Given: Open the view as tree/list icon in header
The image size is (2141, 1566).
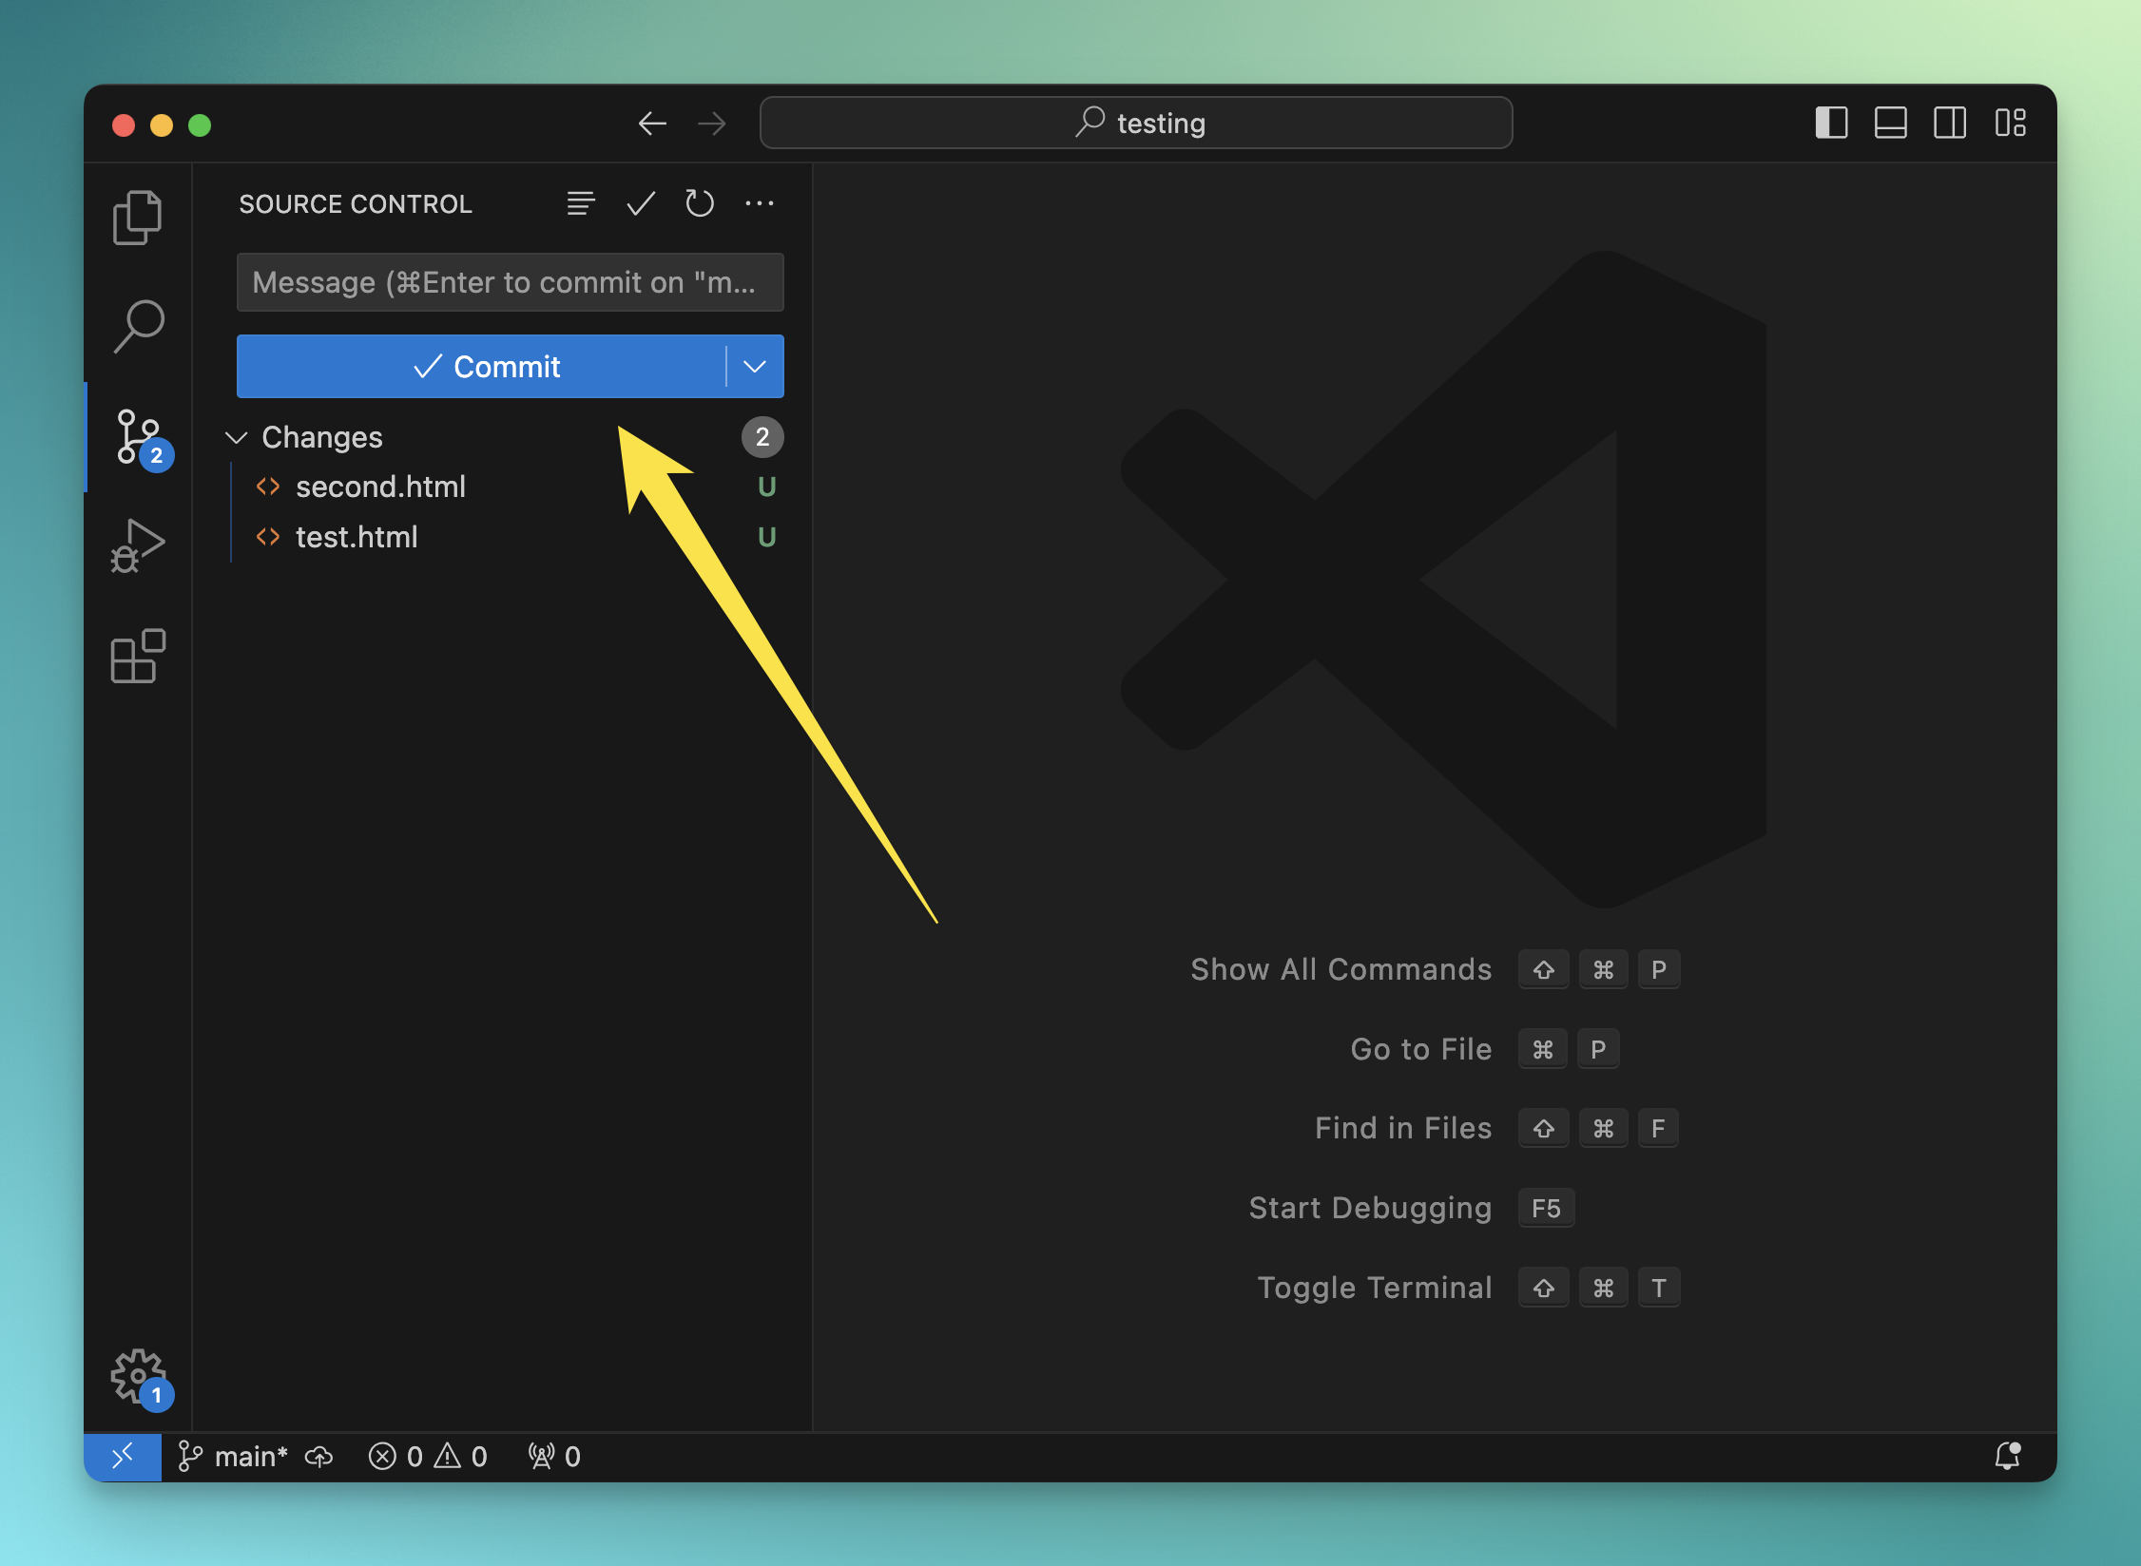Looking at the screenshot, I should (581, 203).
